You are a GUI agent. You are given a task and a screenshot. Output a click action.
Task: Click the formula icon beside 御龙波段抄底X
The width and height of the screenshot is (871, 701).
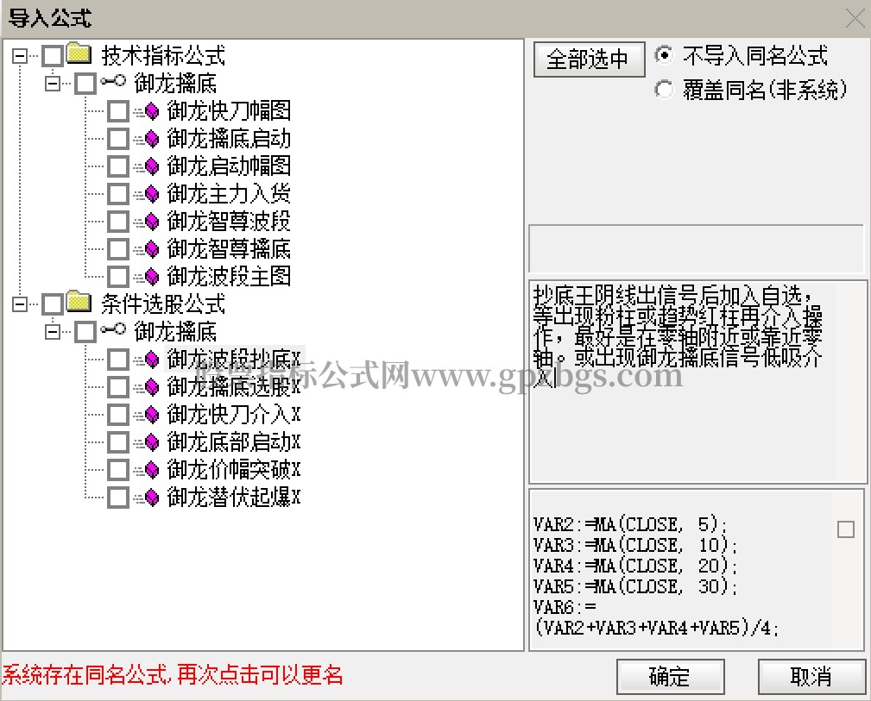click(x=147, y=359)
